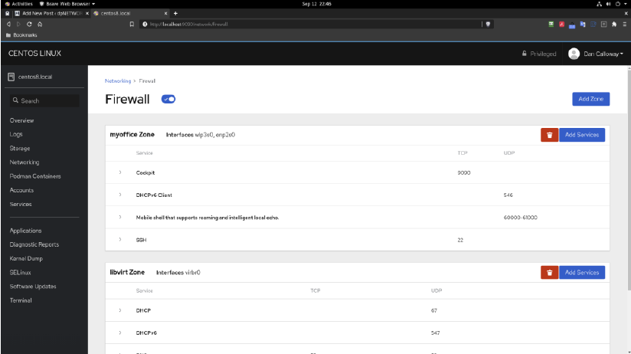631x354 pixels.
Task: Open the Dan Calloway account dropdown
Action: pos(603,54)
